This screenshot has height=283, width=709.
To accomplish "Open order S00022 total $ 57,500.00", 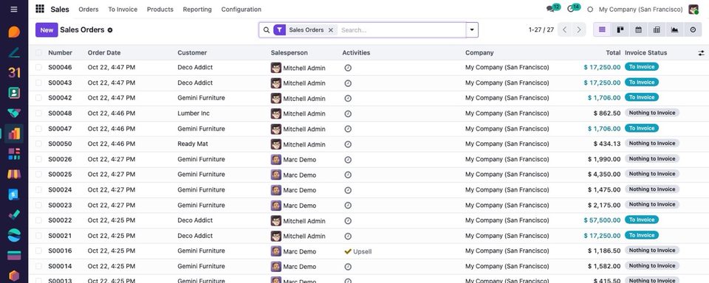I will point(602,220).
